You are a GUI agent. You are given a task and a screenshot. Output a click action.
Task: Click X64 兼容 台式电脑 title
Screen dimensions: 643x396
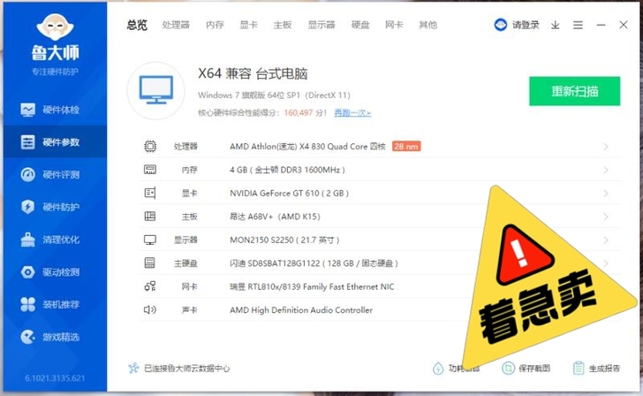pyautogui.click(x=253, y=73)
